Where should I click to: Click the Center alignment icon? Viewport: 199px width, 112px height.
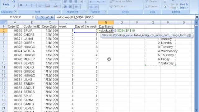[71, 2]
